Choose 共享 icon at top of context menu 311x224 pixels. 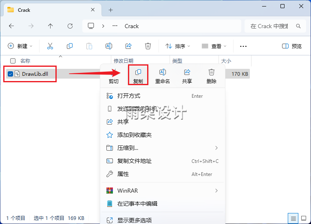point(187,76)
